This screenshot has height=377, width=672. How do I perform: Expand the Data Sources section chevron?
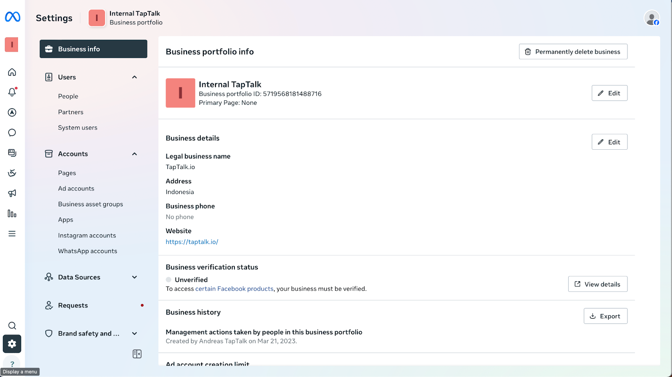click(x=134, y=277)
